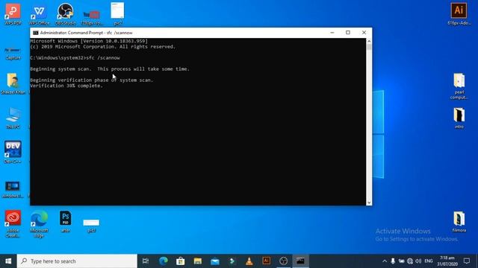Open the desktop icon with a monitor thumbnail
The image size is (478, 268).
pyautogui.click(x=13, y=189)
